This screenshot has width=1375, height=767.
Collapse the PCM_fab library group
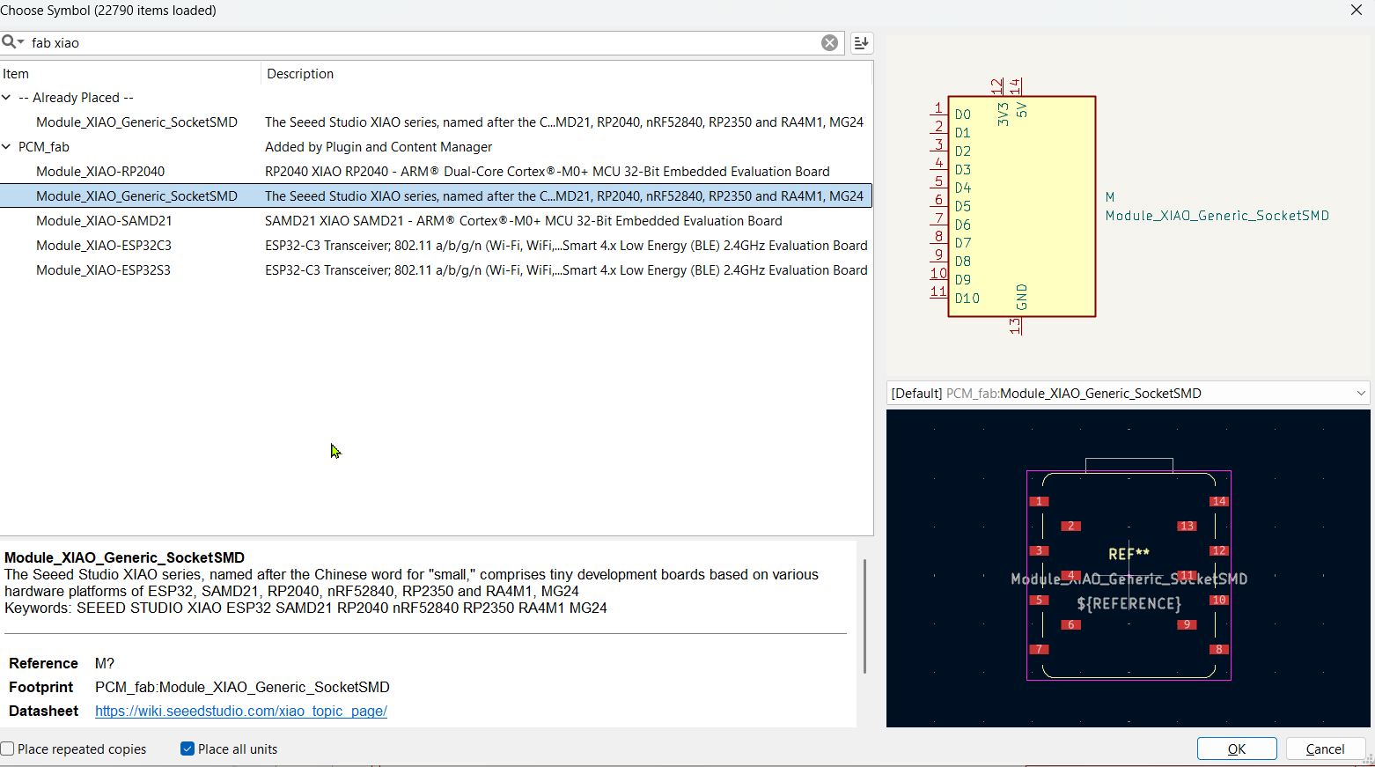(x=7, y=147)
